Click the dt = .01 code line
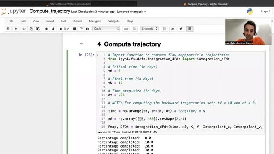Viewport: 274px width, 154px height. [116, 95]
